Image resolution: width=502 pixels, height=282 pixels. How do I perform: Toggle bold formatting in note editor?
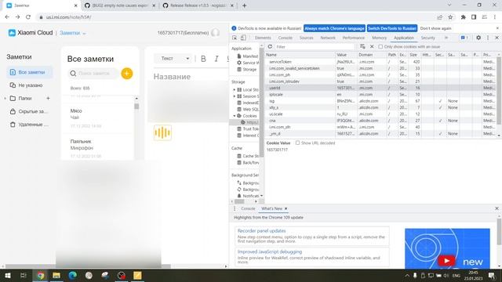click(203, 59)
